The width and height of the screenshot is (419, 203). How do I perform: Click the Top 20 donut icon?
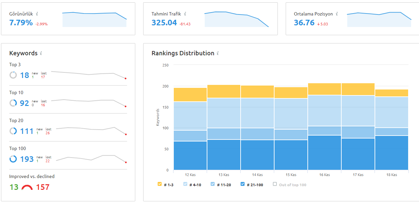click(x=13, y=131)
